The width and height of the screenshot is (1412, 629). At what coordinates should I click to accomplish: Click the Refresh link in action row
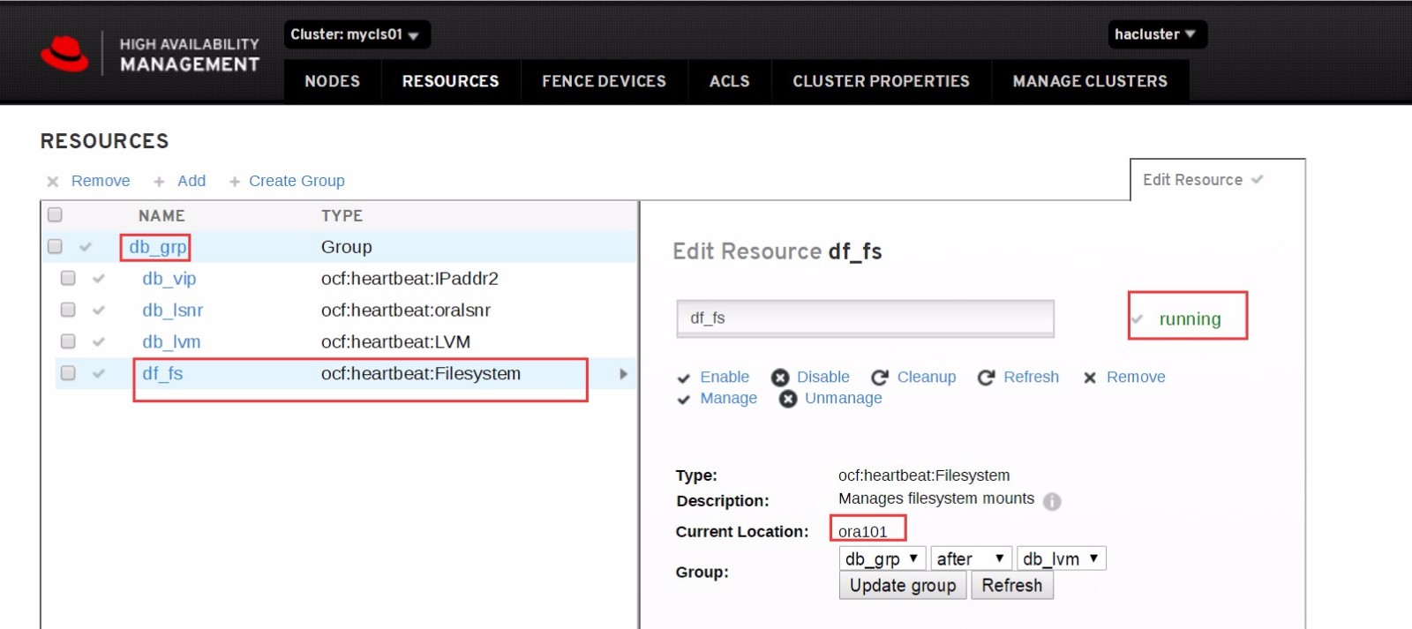(1032, 378)
